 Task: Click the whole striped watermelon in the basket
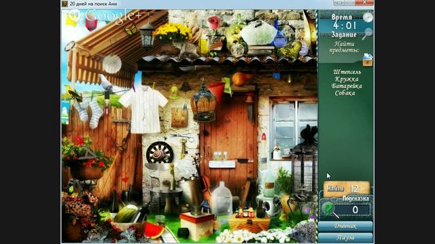pyautogui.click(x=126, y=214)
